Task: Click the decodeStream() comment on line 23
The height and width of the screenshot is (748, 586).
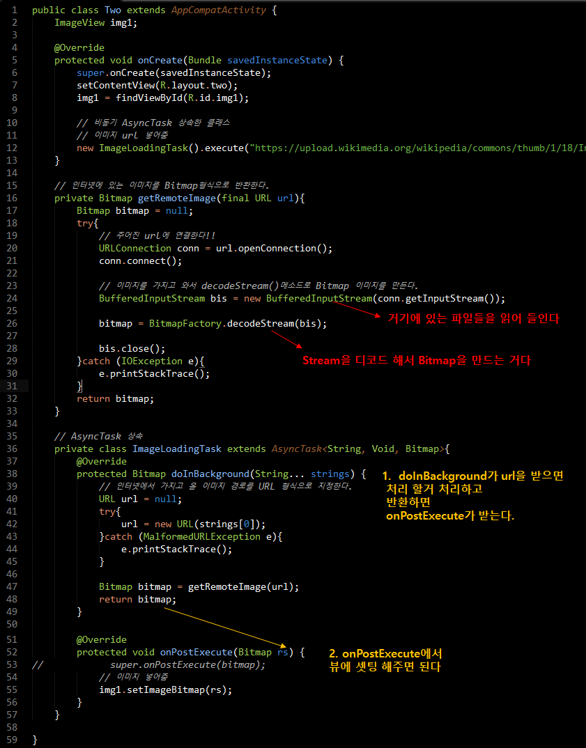Action: click(259, 286)
